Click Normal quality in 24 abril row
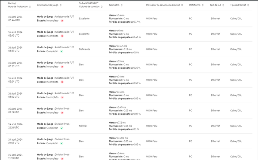The image size is (258, 160). coord(83,126)
